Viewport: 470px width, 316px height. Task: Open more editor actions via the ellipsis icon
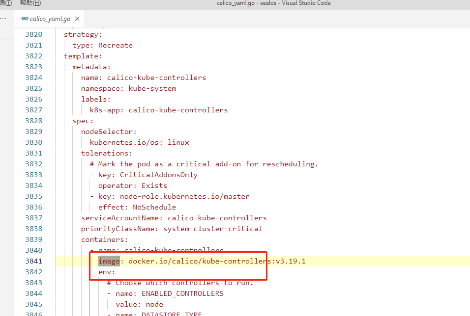(4, 19)
